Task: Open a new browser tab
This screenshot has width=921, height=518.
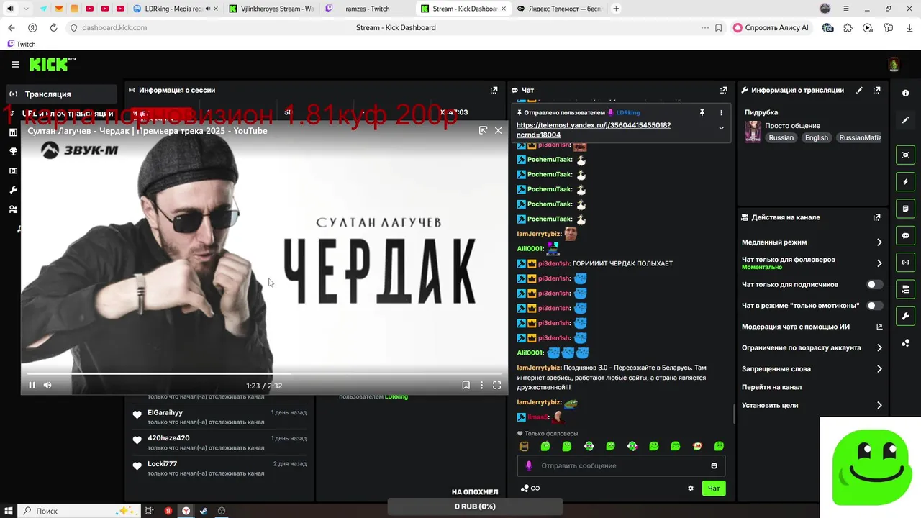Action: [x=616, y=9]
